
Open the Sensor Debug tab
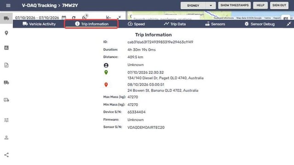[260, 24]
